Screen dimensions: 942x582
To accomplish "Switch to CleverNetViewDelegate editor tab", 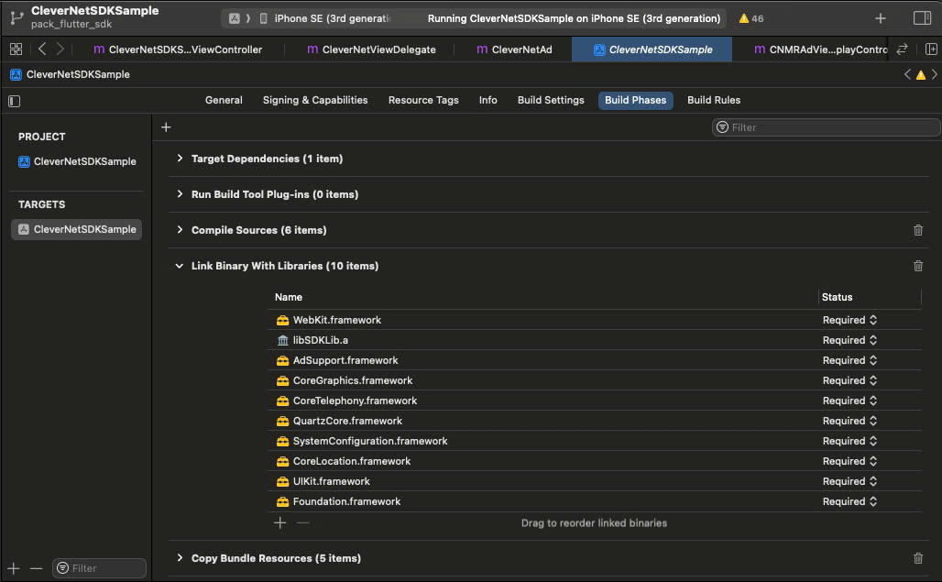I will click(x=371, y=49).
